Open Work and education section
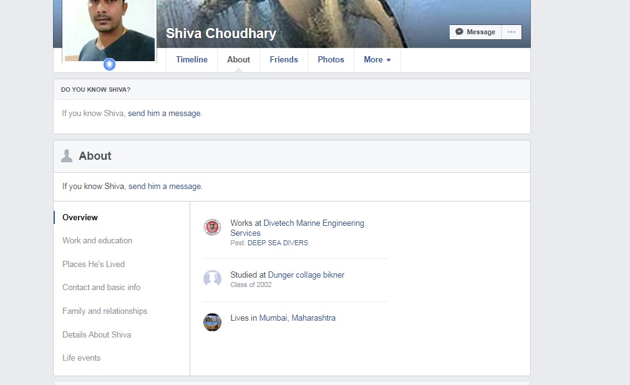Viewport: 630px width, 385px height. (97, 240)
